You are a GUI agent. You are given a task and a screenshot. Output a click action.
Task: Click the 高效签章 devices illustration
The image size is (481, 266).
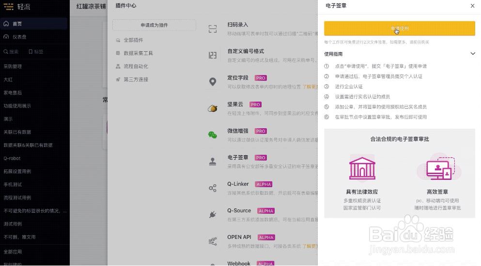pyautogui.click(x=439, y=167)
